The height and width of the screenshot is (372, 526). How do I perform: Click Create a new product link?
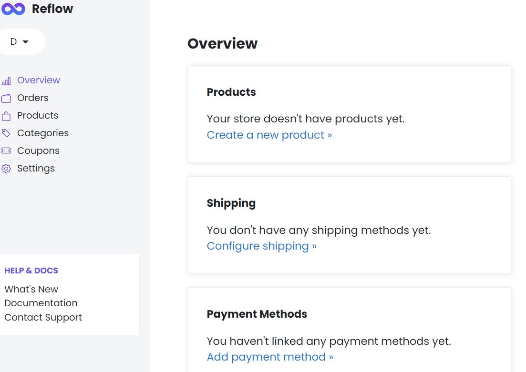pyautogui.click(x=269, y=135)
